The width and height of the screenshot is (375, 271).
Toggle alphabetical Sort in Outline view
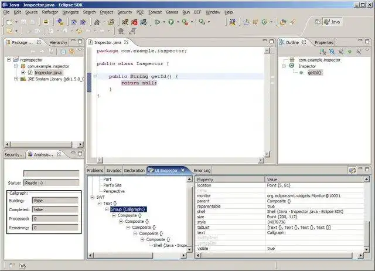323,51
